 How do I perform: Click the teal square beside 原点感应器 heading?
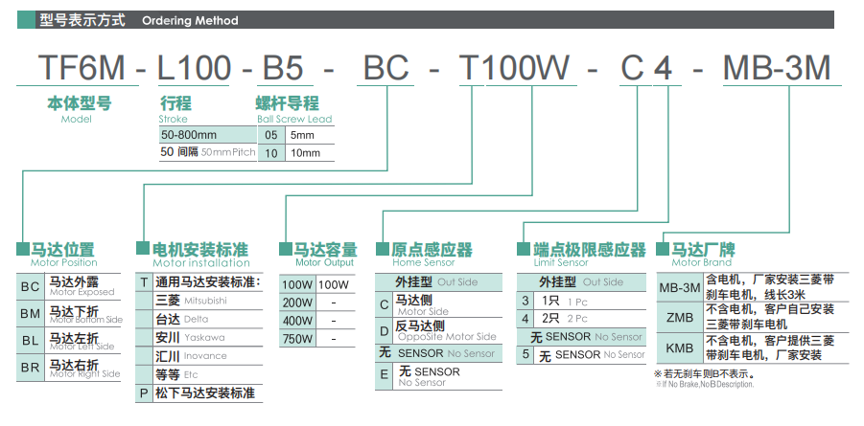(384, 250)
